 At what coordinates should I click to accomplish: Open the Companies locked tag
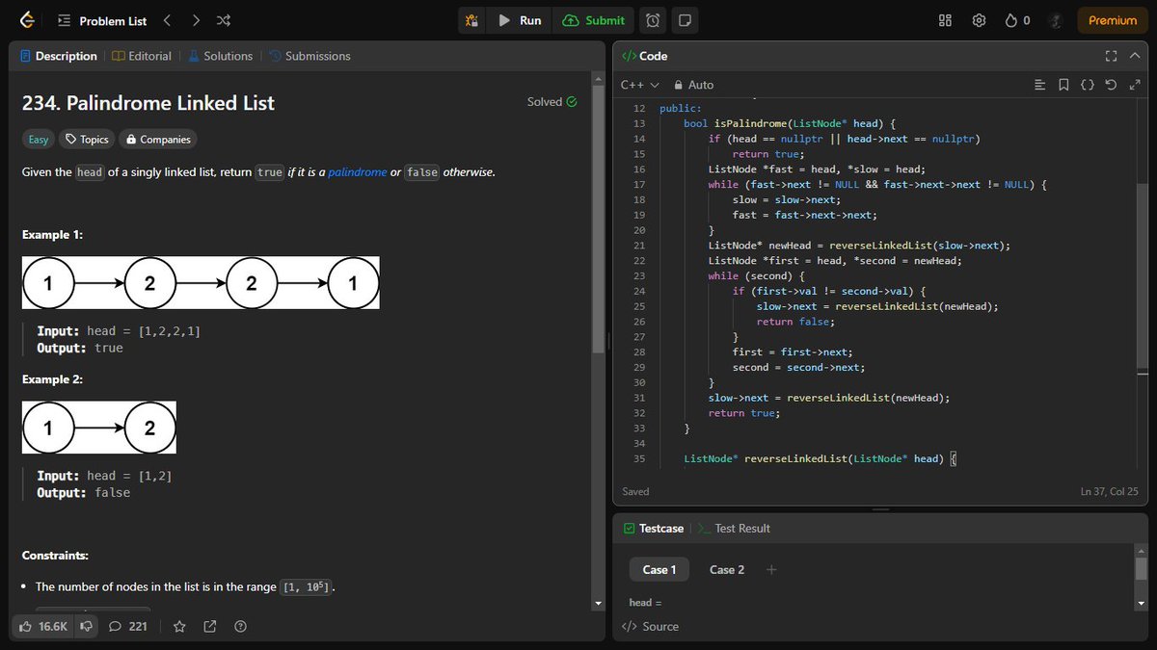pos(158,140)
